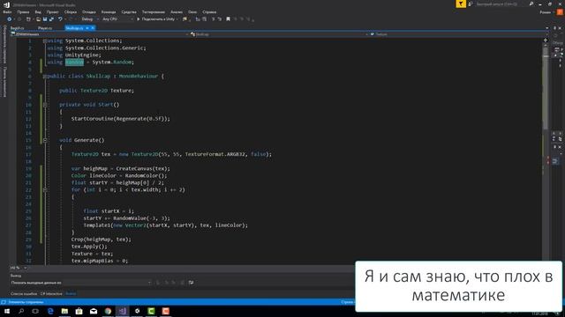
Task: Collapse the using directives region
Action: 45,41
